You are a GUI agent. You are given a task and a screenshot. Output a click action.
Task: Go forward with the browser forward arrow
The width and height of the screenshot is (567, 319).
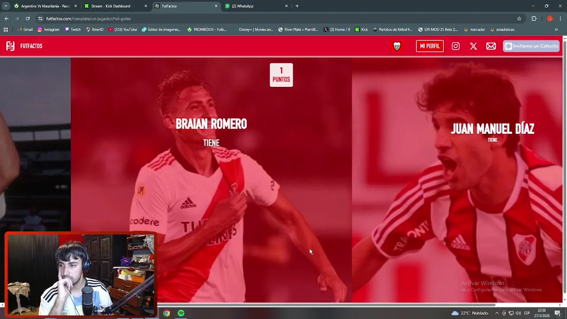tap(17, 19)
